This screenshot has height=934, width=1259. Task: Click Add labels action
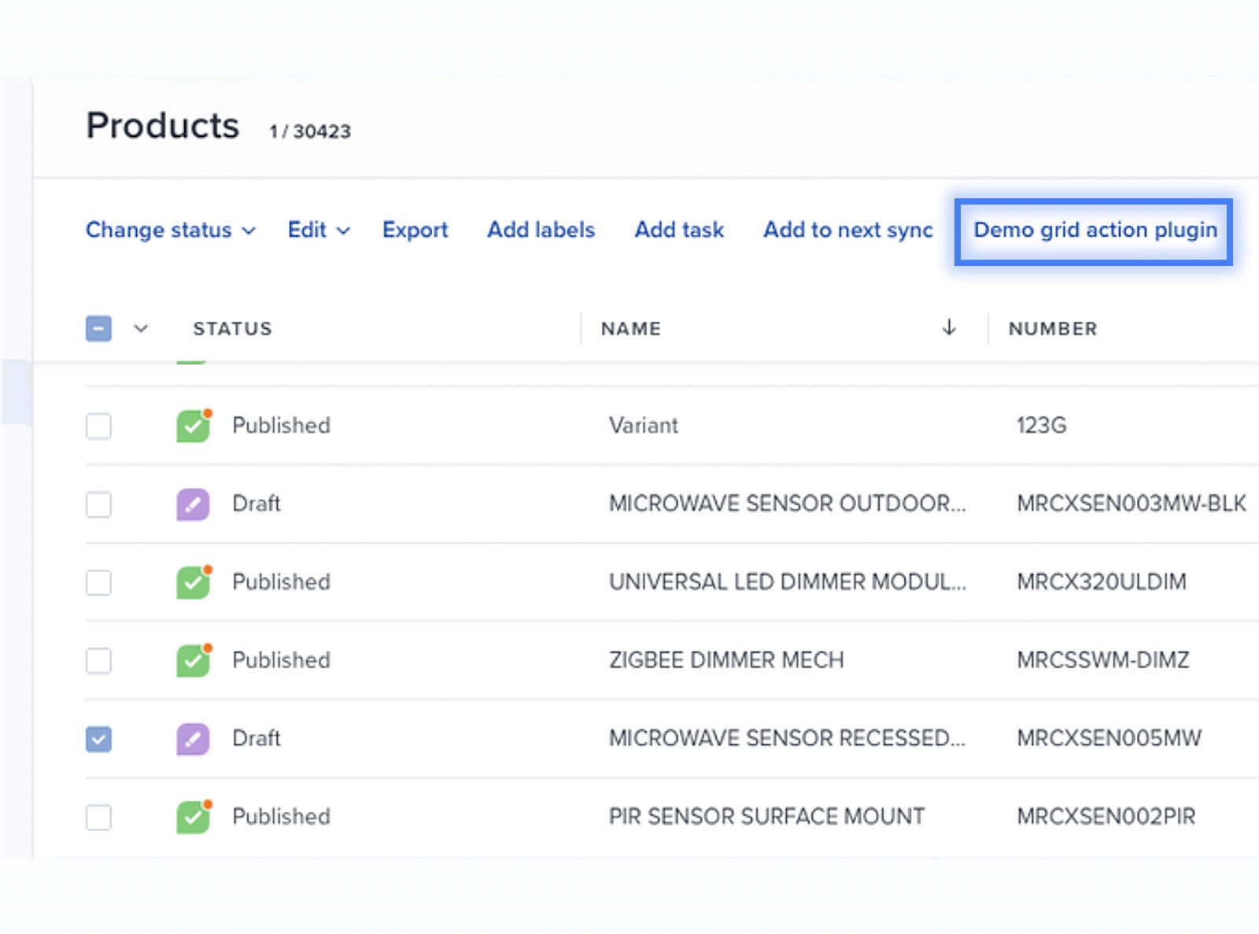[x=541, y=230]
